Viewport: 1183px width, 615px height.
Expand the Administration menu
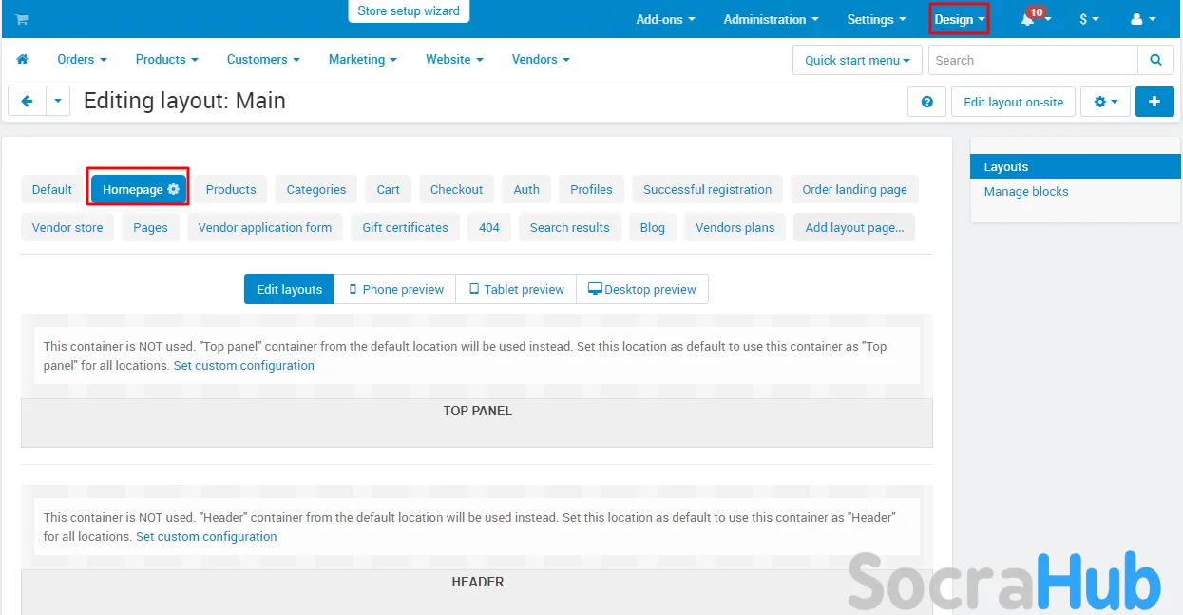771,19
